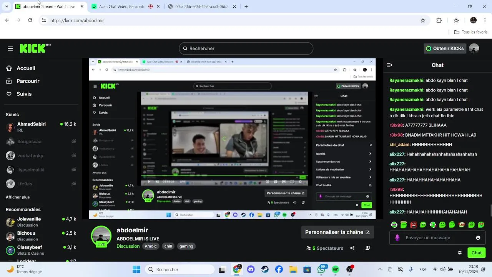Image resolution: width=492 pixels, height=277 pixels.
Task: Open vodkafunky channel in Suivis
Action: pyautogui.click(x=41, y=156)
